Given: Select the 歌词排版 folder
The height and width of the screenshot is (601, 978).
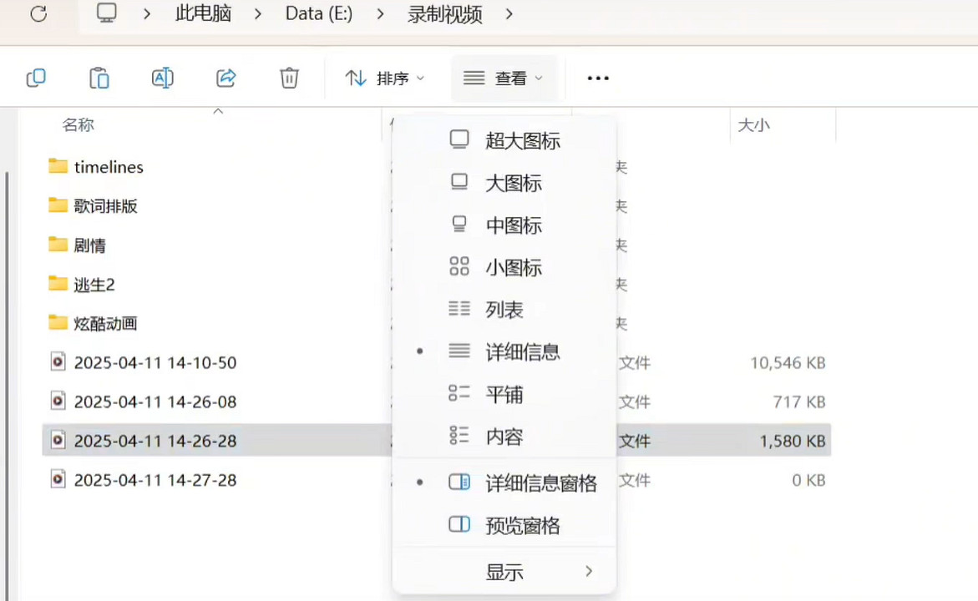Looking at the screenshot, I should (105, 206).
